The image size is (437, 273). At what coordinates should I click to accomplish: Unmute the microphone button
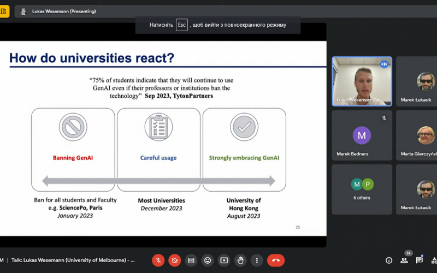pos(158,260)
